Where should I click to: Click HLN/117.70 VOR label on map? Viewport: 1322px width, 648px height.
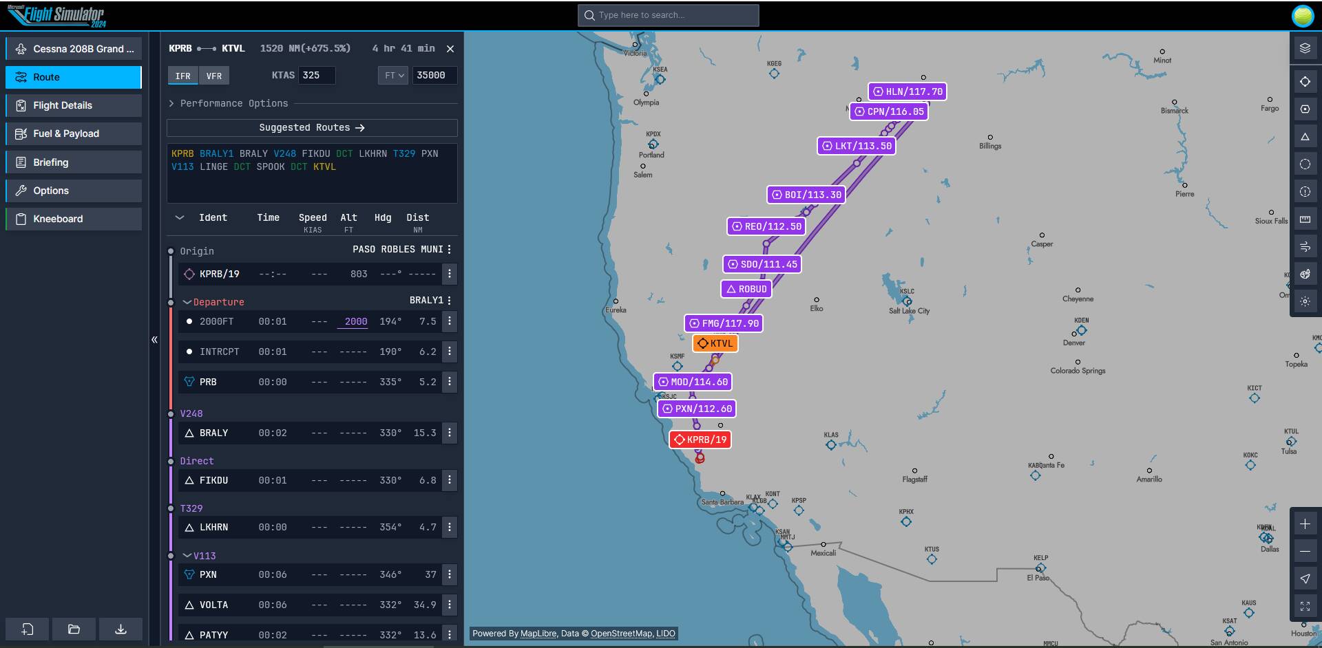[907, 91]
